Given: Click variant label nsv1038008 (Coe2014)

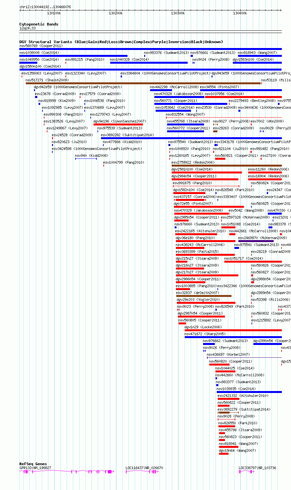Looking at the screenshot, I should point(39,53).
